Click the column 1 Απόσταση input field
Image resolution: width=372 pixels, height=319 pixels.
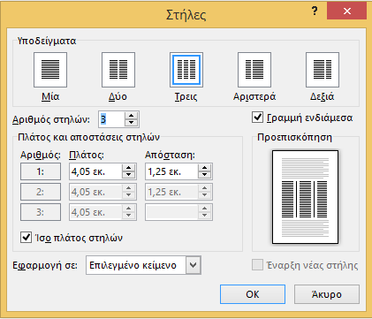click(171, 171)
